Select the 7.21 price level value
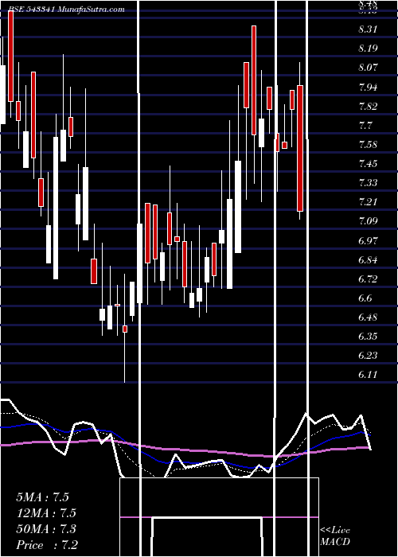The height and width of the screenshot is (557, 398). coord(368,202)
